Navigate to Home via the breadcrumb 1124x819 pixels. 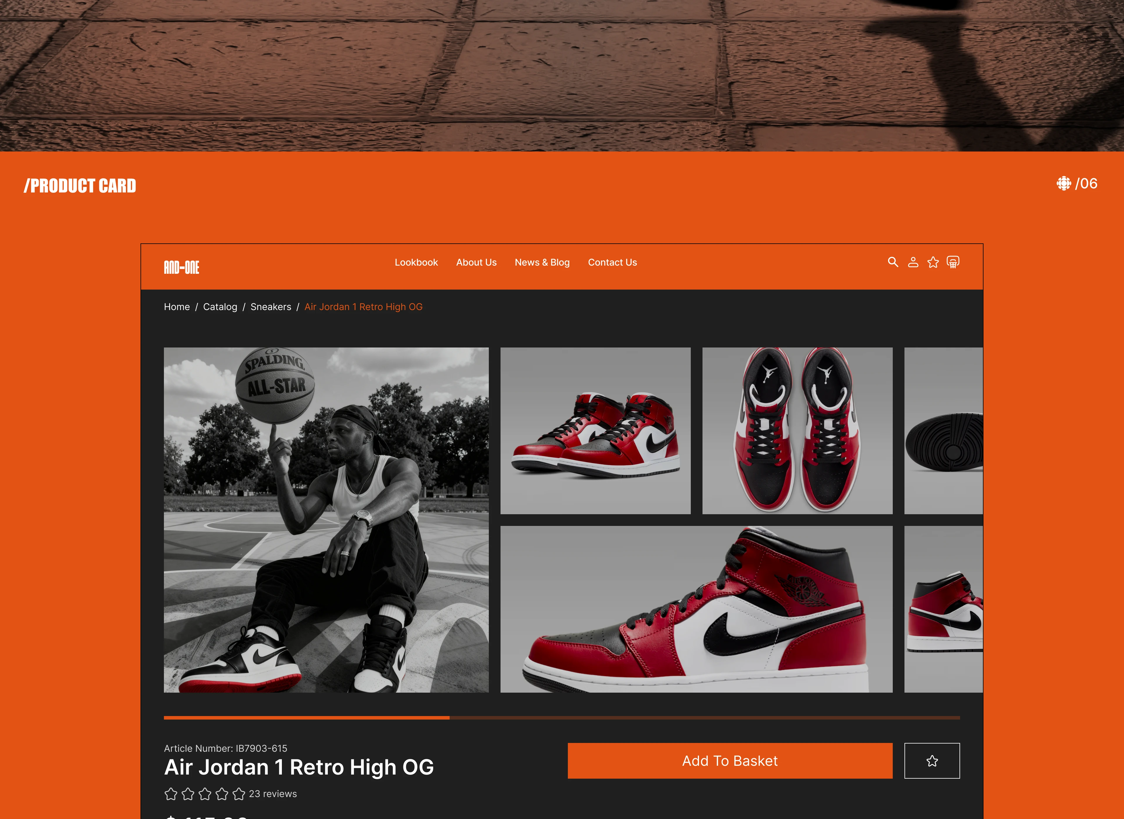177,306
